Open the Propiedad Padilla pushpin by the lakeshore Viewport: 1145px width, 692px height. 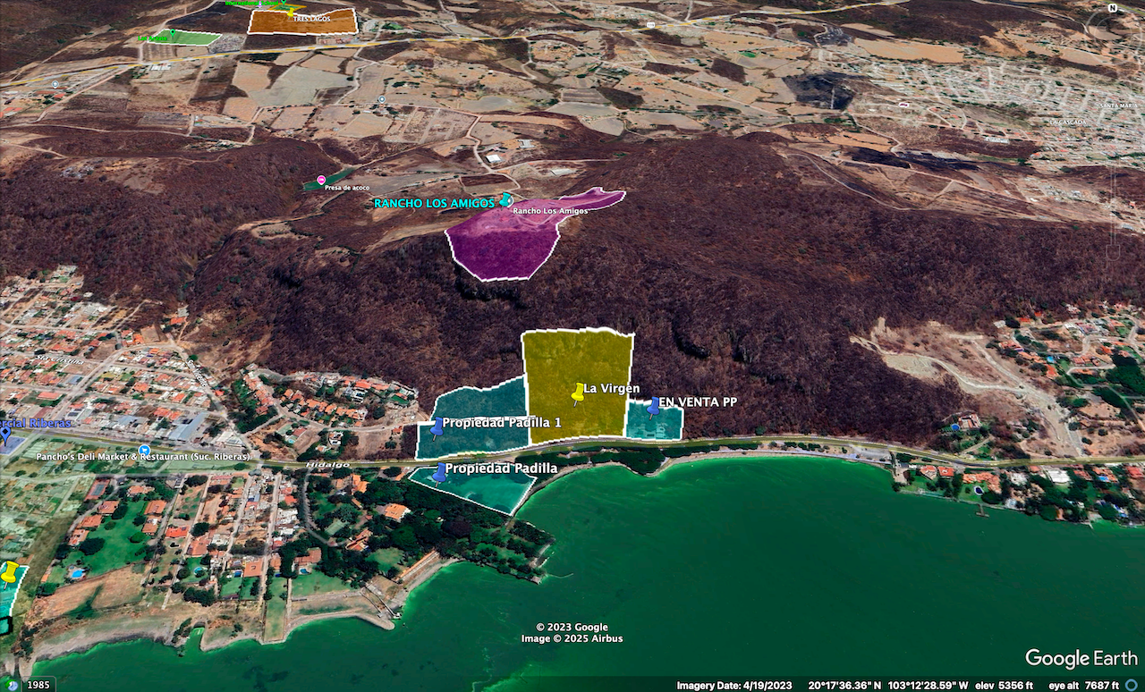[x=439, y=472]
